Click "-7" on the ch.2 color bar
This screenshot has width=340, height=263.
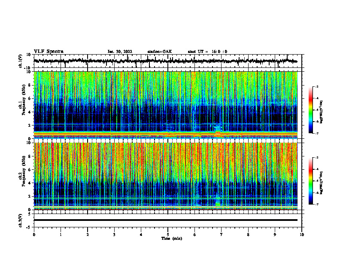[x=317, y=204]
